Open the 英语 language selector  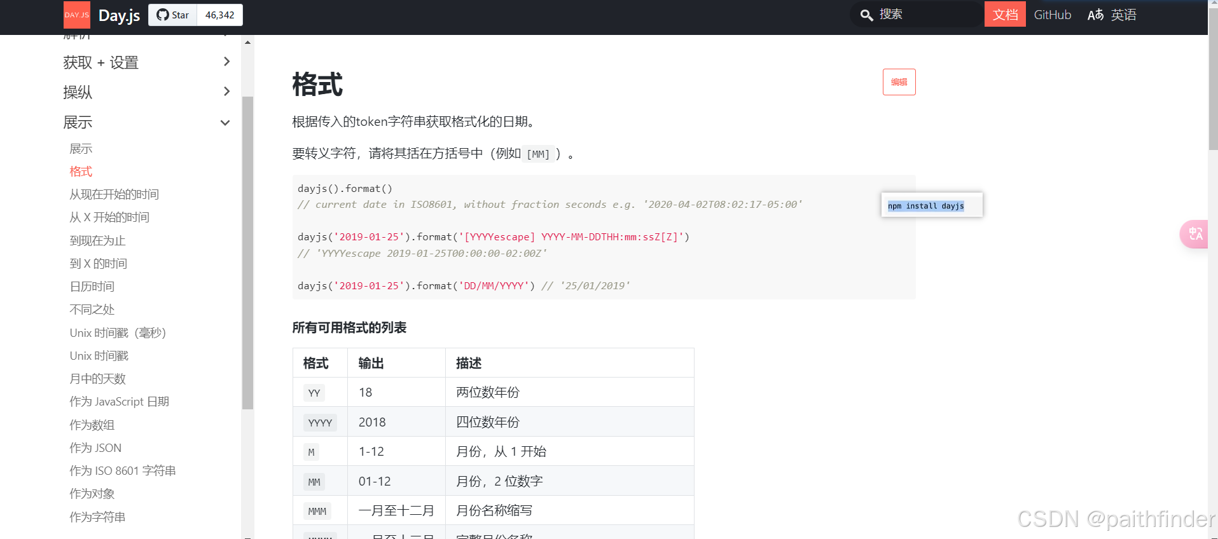1123,15
